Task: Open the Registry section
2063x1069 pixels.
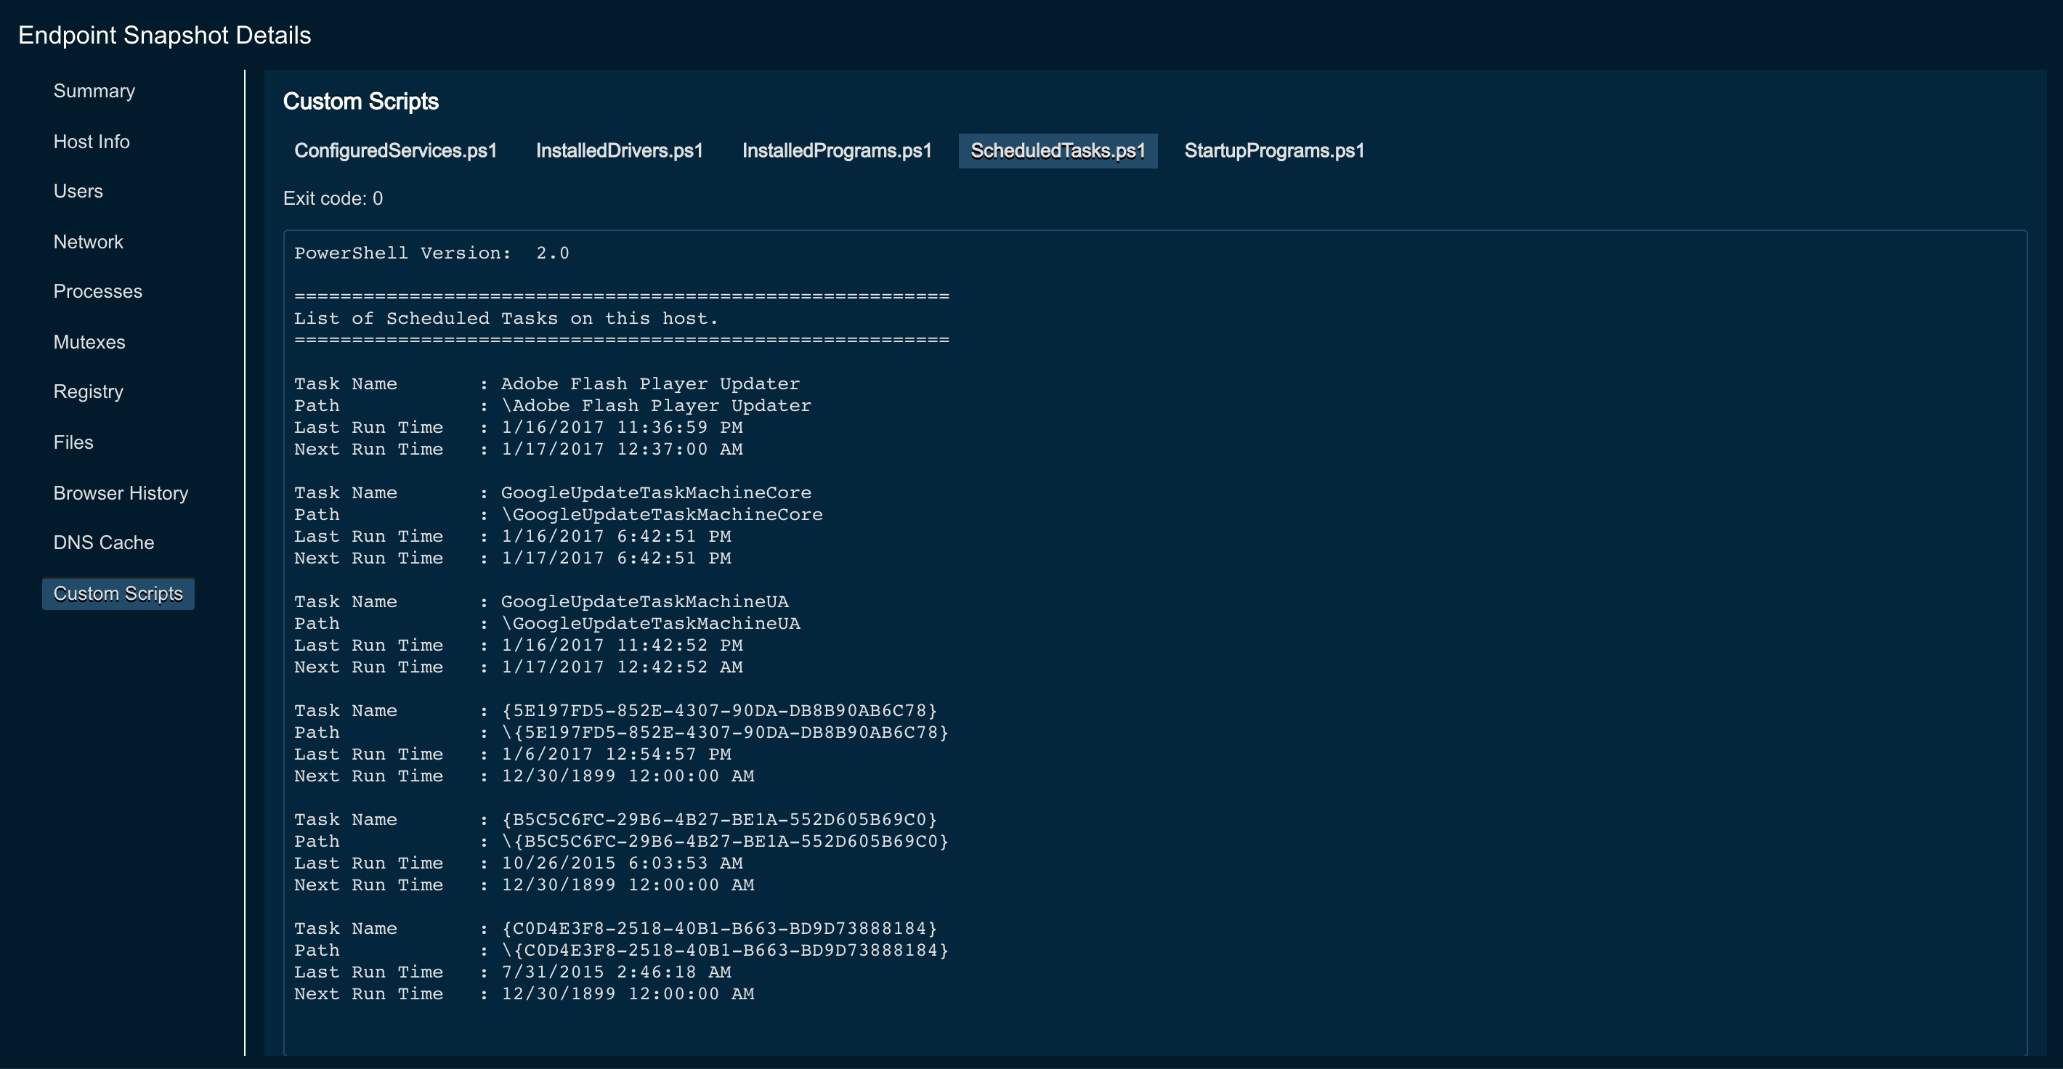Action: click(x=88, y=391)
